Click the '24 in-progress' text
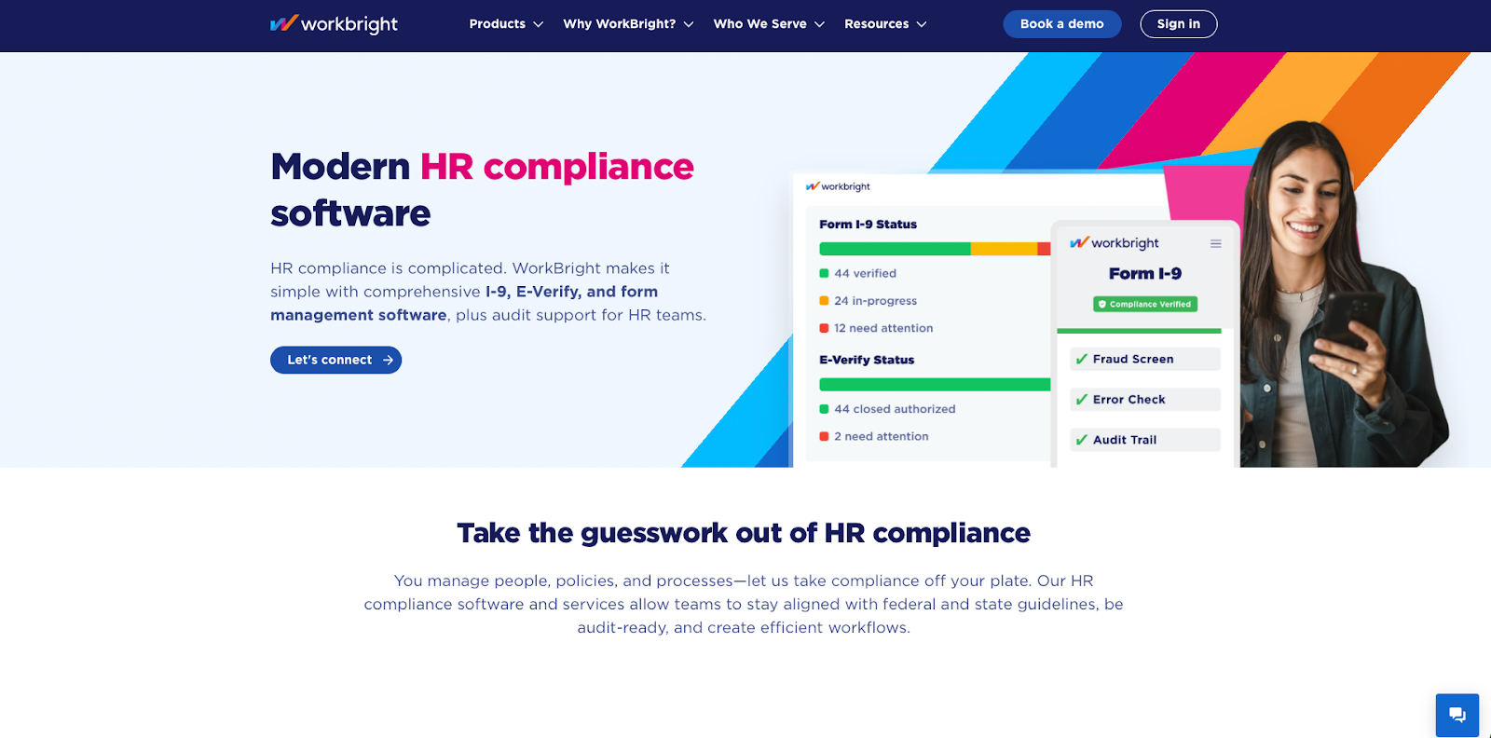This screenshot has width=1491, height=738. tap(875, 301)
